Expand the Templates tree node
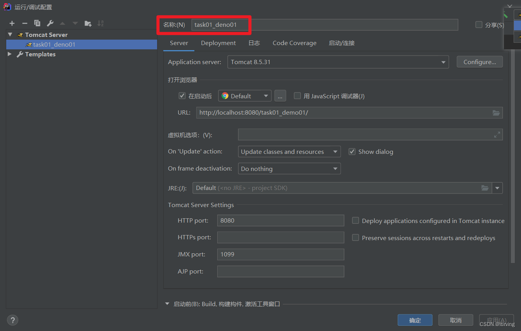 click(x=10, y=54)
